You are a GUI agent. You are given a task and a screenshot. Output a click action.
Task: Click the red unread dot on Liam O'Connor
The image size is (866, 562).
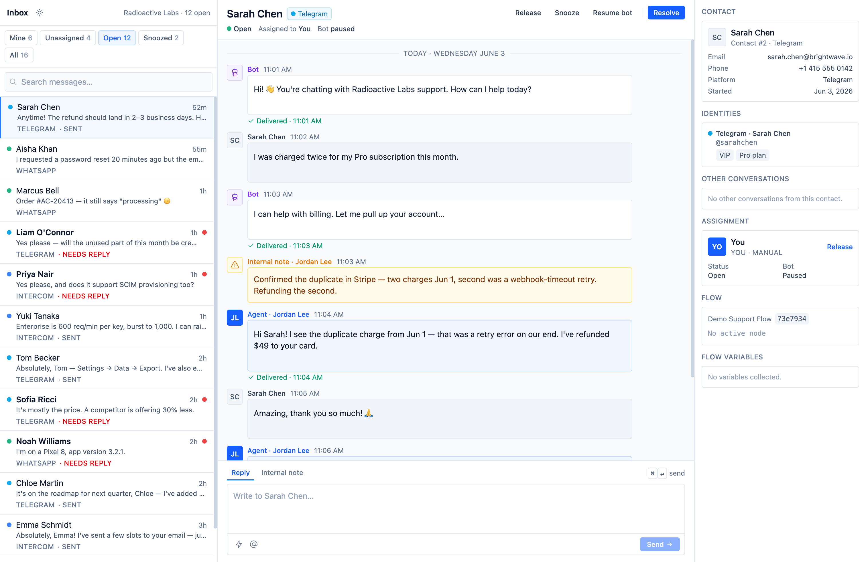coord(204,232)
